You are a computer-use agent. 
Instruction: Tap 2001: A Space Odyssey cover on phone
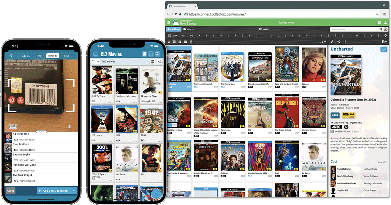tap(102, 158)
